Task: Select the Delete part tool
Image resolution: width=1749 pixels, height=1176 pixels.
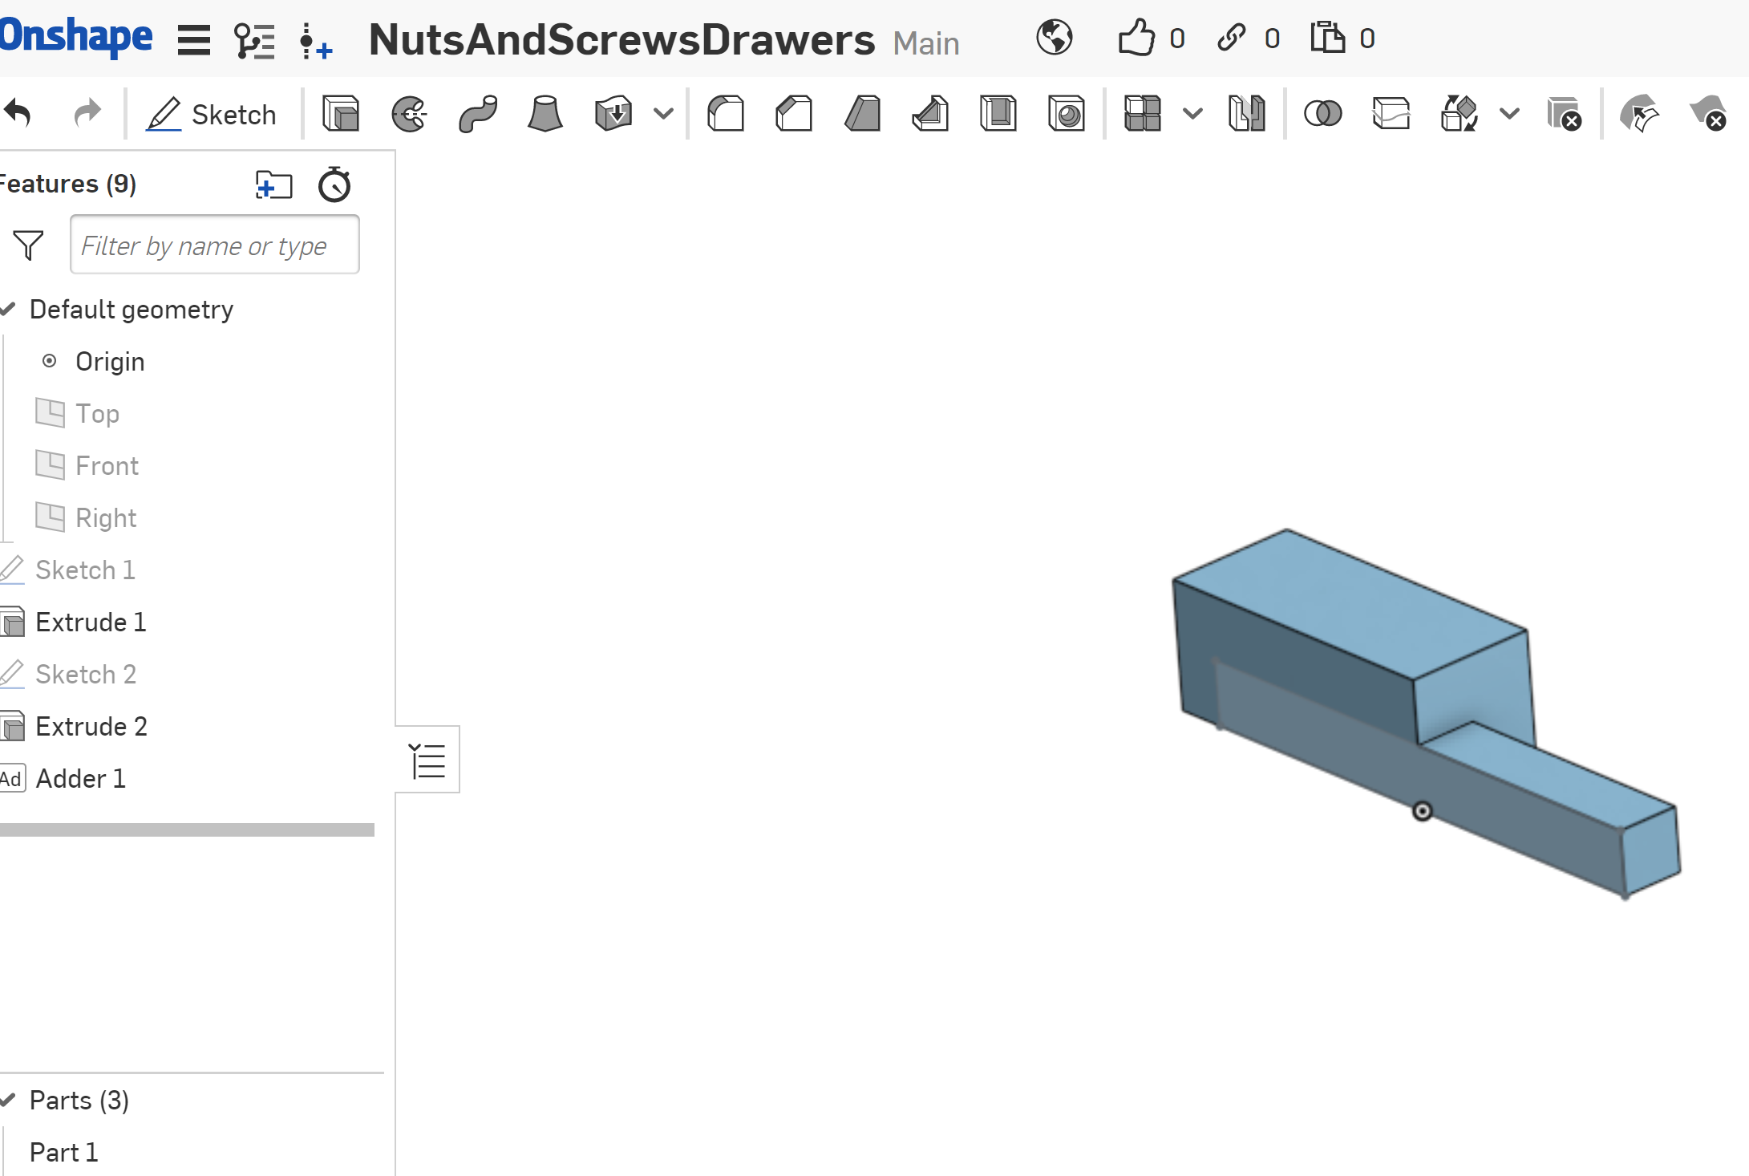Action: [1564, 113]
